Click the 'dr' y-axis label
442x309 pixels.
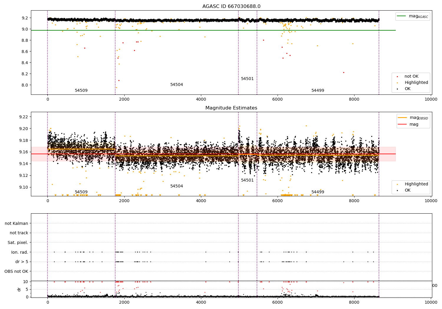pyautogui.click(x=19, y=289)
